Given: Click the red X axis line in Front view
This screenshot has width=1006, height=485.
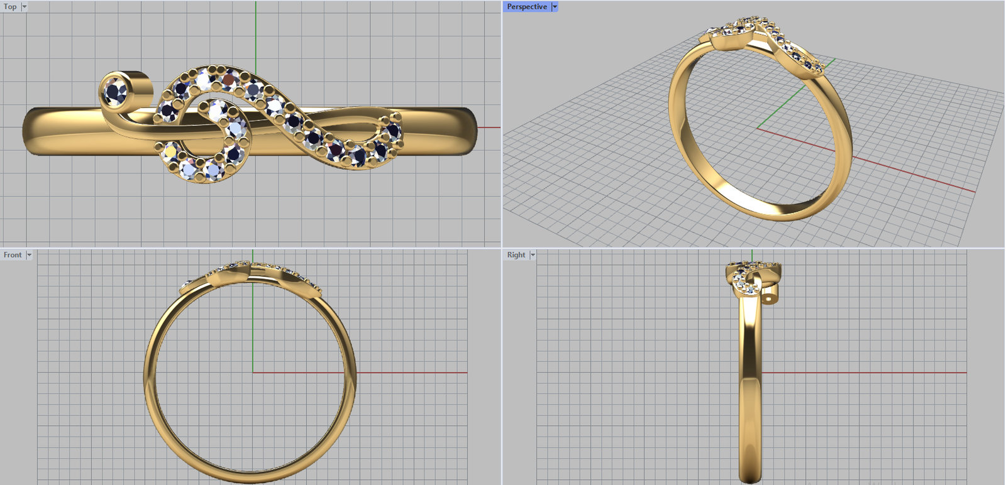Looking at the screenshot, I should coord(409,373).
